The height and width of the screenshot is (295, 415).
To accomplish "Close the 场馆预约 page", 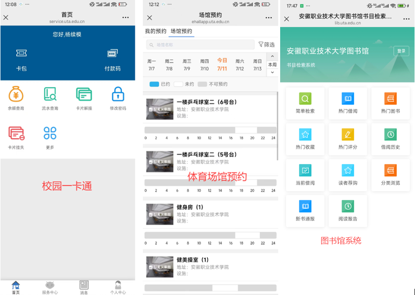I will click(x=150, y=18).
